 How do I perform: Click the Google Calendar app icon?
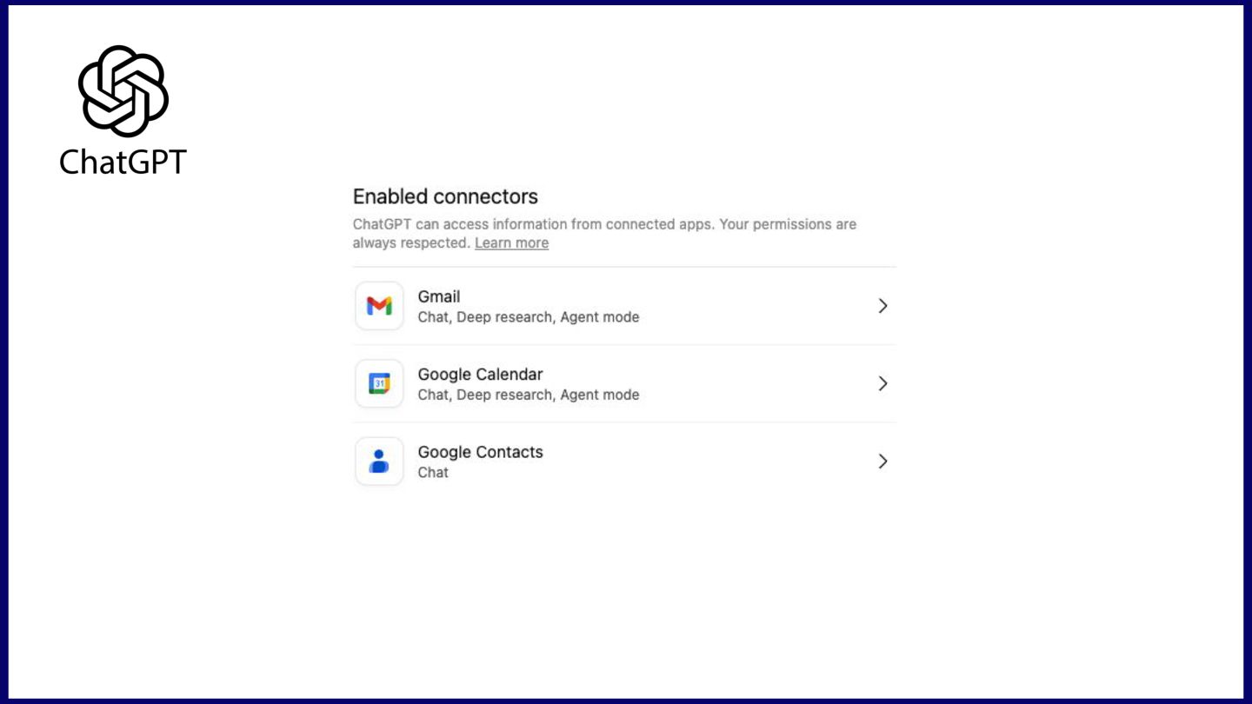click(379, 383)
